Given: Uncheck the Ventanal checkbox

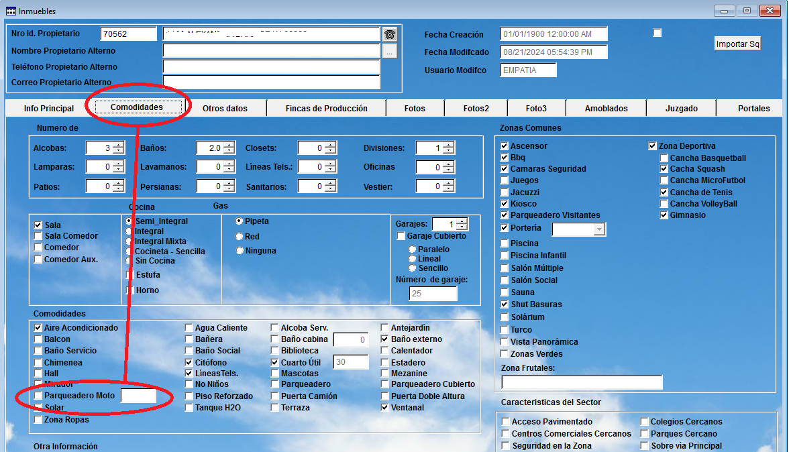Looking at the screenshot, I should tap(384, 407).
